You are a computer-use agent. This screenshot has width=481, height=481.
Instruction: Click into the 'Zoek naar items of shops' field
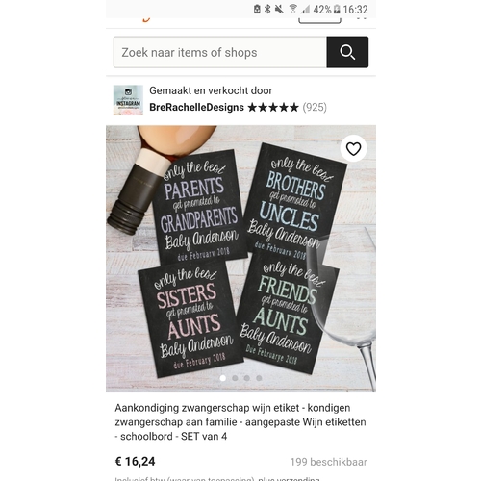click(220, 52)
